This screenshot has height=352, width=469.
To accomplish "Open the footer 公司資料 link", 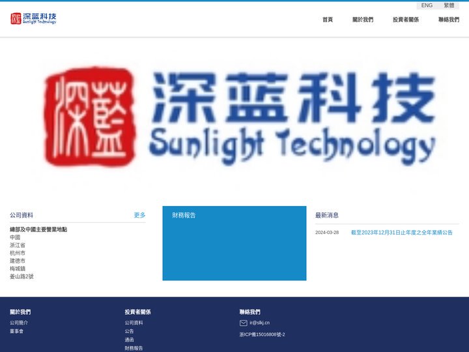I will (134, 323).
